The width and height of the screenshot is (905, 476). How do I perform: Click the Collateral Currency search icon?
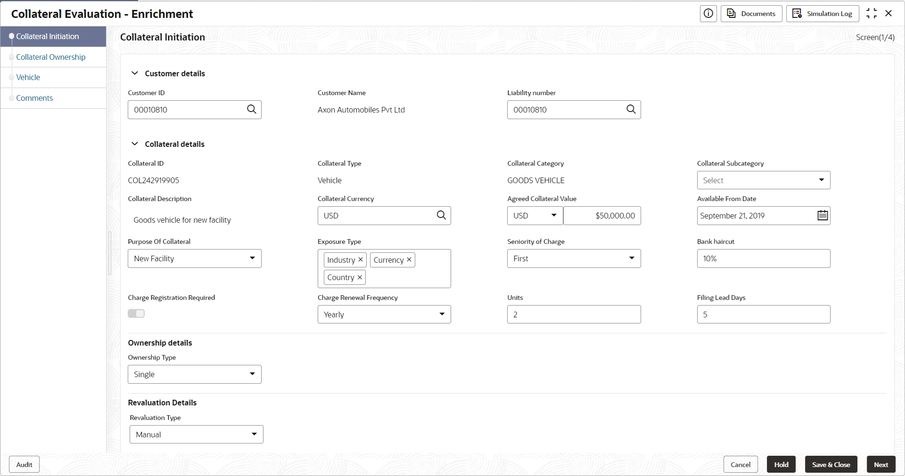(x=441, y=215)
